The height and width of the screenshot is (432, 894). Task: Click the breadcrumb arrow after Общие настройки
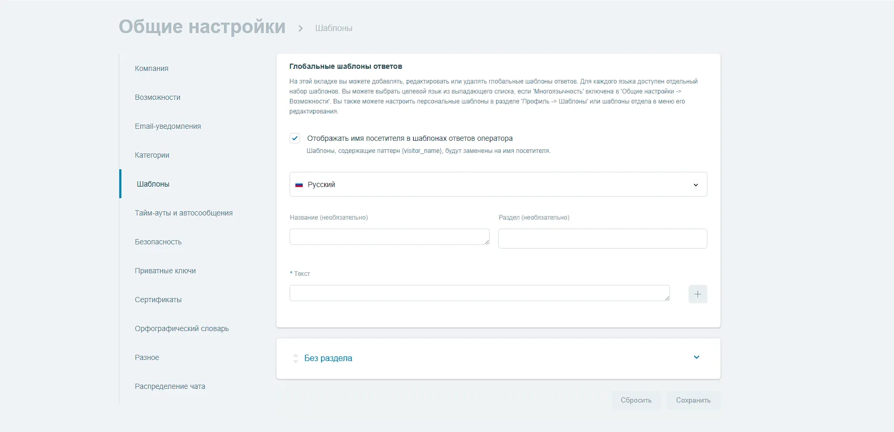[301, 28]
